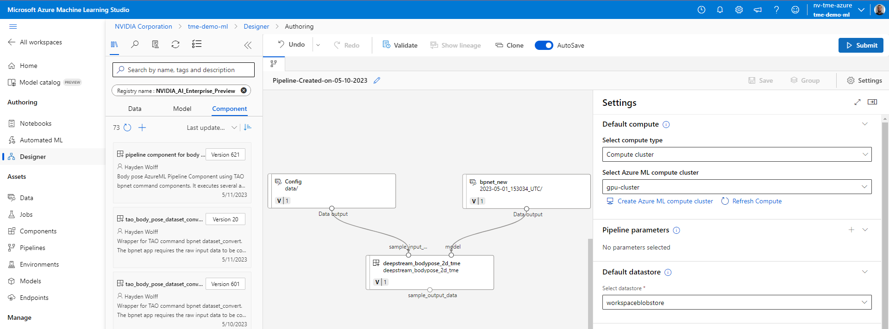Go to NVIDIA Corporation breadcrumb
This screenshot has width=889, height=329.
coord(144,26)
